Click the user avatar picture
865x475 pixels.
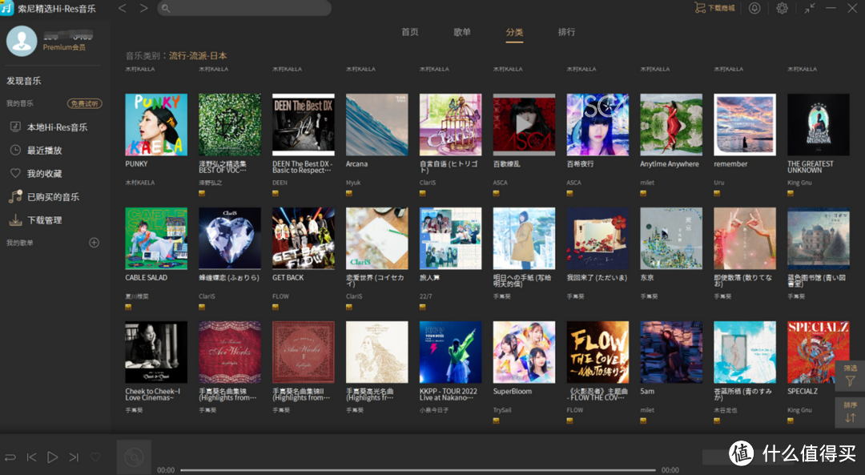[x=22, y=40]
